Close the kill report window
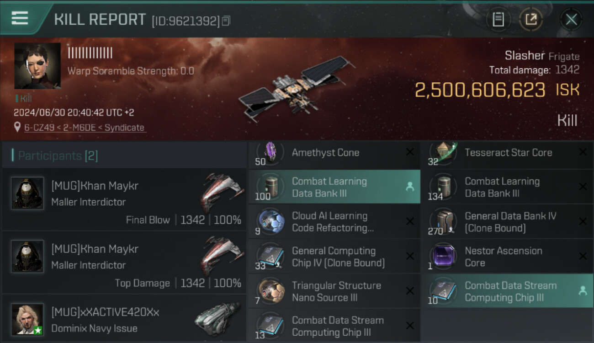594x343 pixels. point(571,20)
